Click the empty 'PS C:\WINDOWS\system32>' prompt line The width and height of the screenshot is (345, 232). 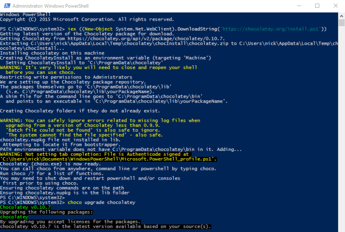(x=32, y=198)
